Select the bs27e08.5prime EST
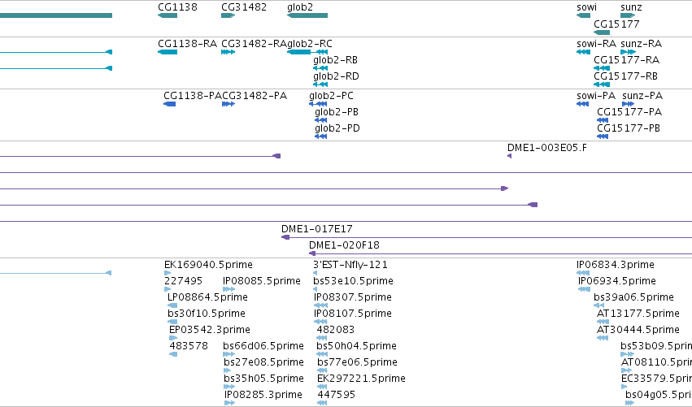Viewport: 692px width, 407px height. (x=264, y=362)
